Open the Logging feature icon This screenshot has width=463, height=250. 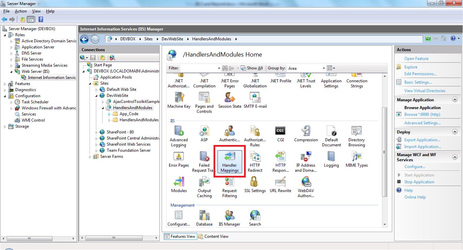click(331, 159)
